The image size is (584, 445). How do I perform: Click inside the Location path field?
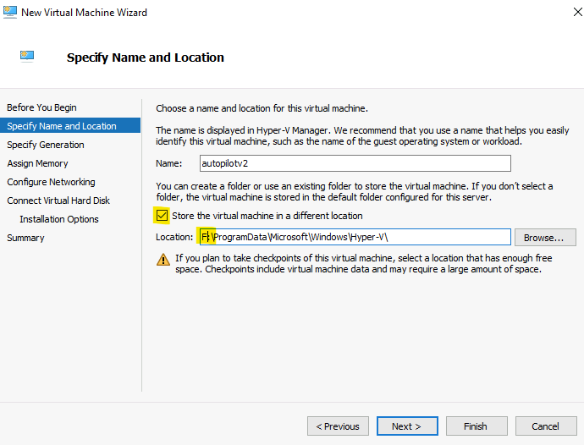click(x=355, y=237)
